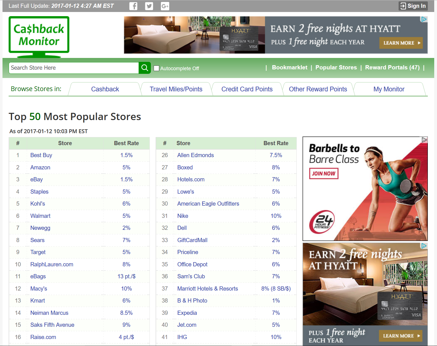
Task: Open the Target store link
Action: 38,252
